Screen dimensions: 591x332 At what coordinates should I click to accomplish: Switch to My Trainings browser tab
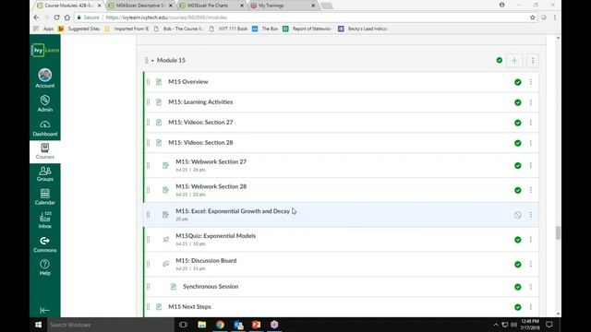283,6
